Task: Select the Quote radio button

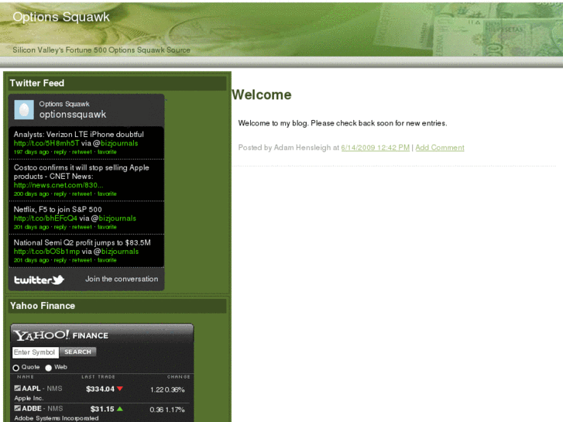Action: point(15,368)
